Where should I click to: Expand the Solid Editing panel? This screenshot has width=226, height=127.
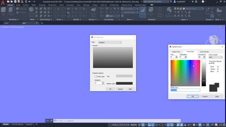click(46, 19)
